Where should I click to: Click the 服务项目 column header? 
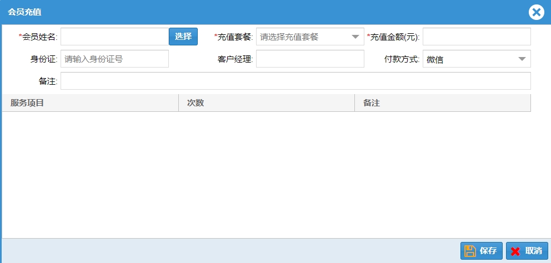tap(91, 103)
